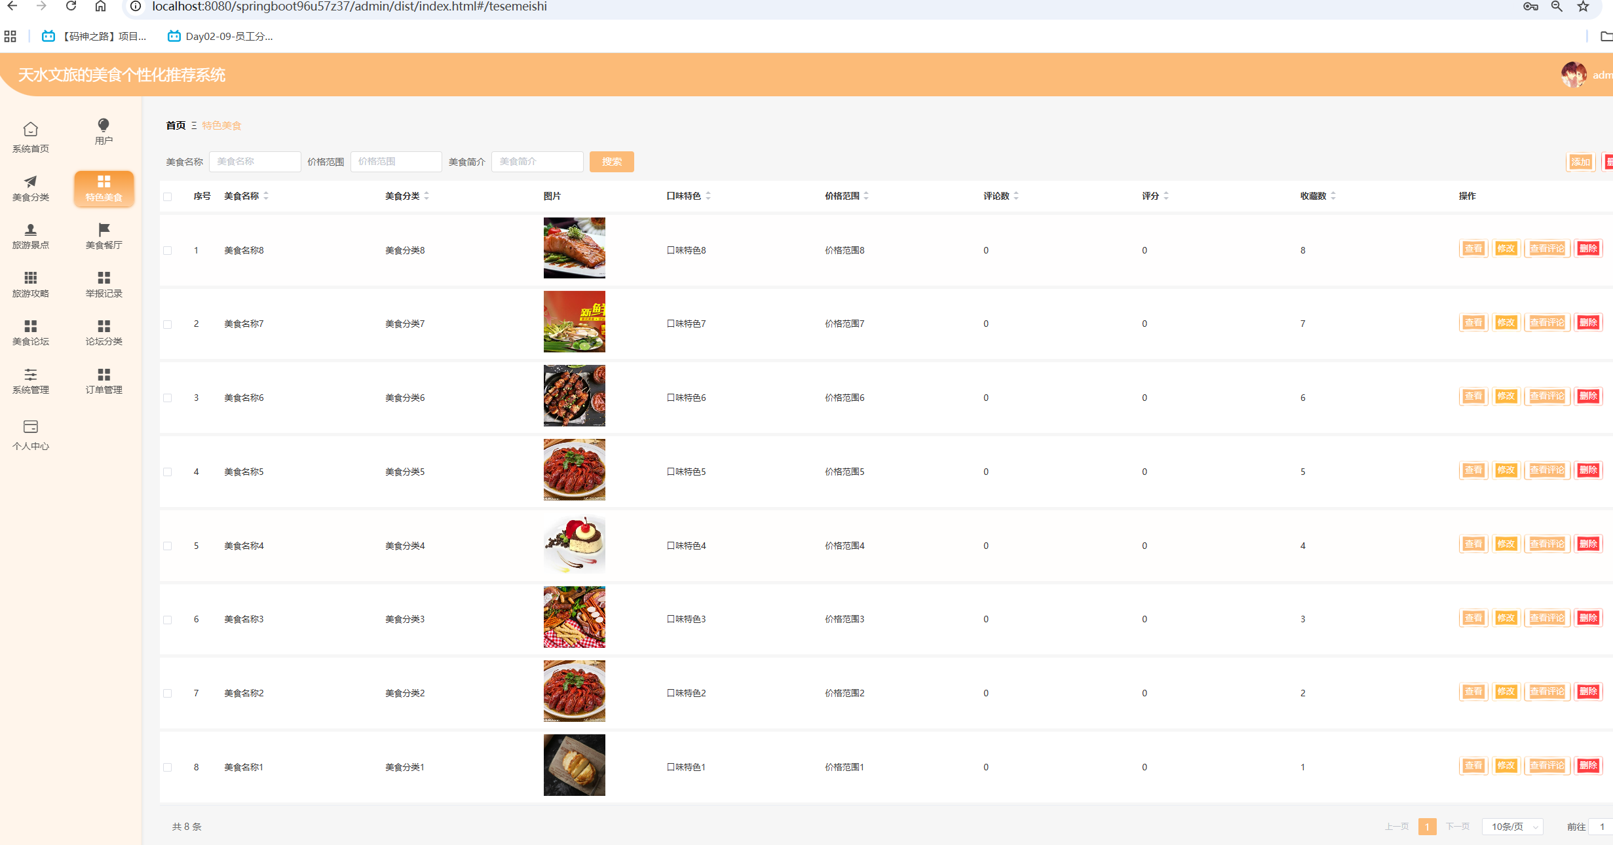Click the 美食名称 search input field
This screenshot has height=845, width=1613.
[x=255, y=162]
